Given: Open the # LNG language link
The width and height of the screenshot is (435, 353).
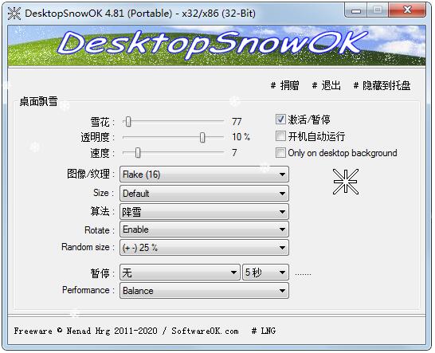Looking at the screenshot, I should [264, 331].
